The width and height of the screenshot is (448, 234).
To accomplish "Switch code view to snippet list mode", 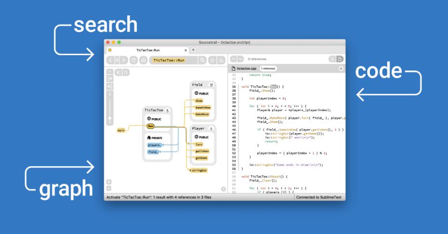I will (x=332, y=59).
